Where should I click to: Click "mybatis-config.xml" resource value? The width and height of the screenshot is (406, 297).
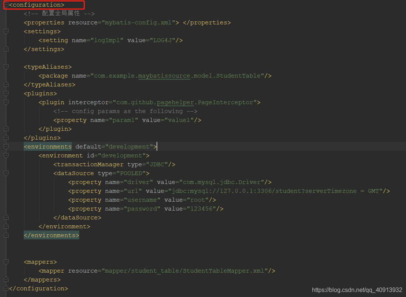tap(138, 23)
